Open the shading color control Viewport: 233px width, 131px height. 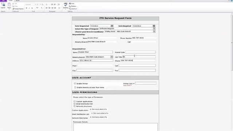pos(59,8)
